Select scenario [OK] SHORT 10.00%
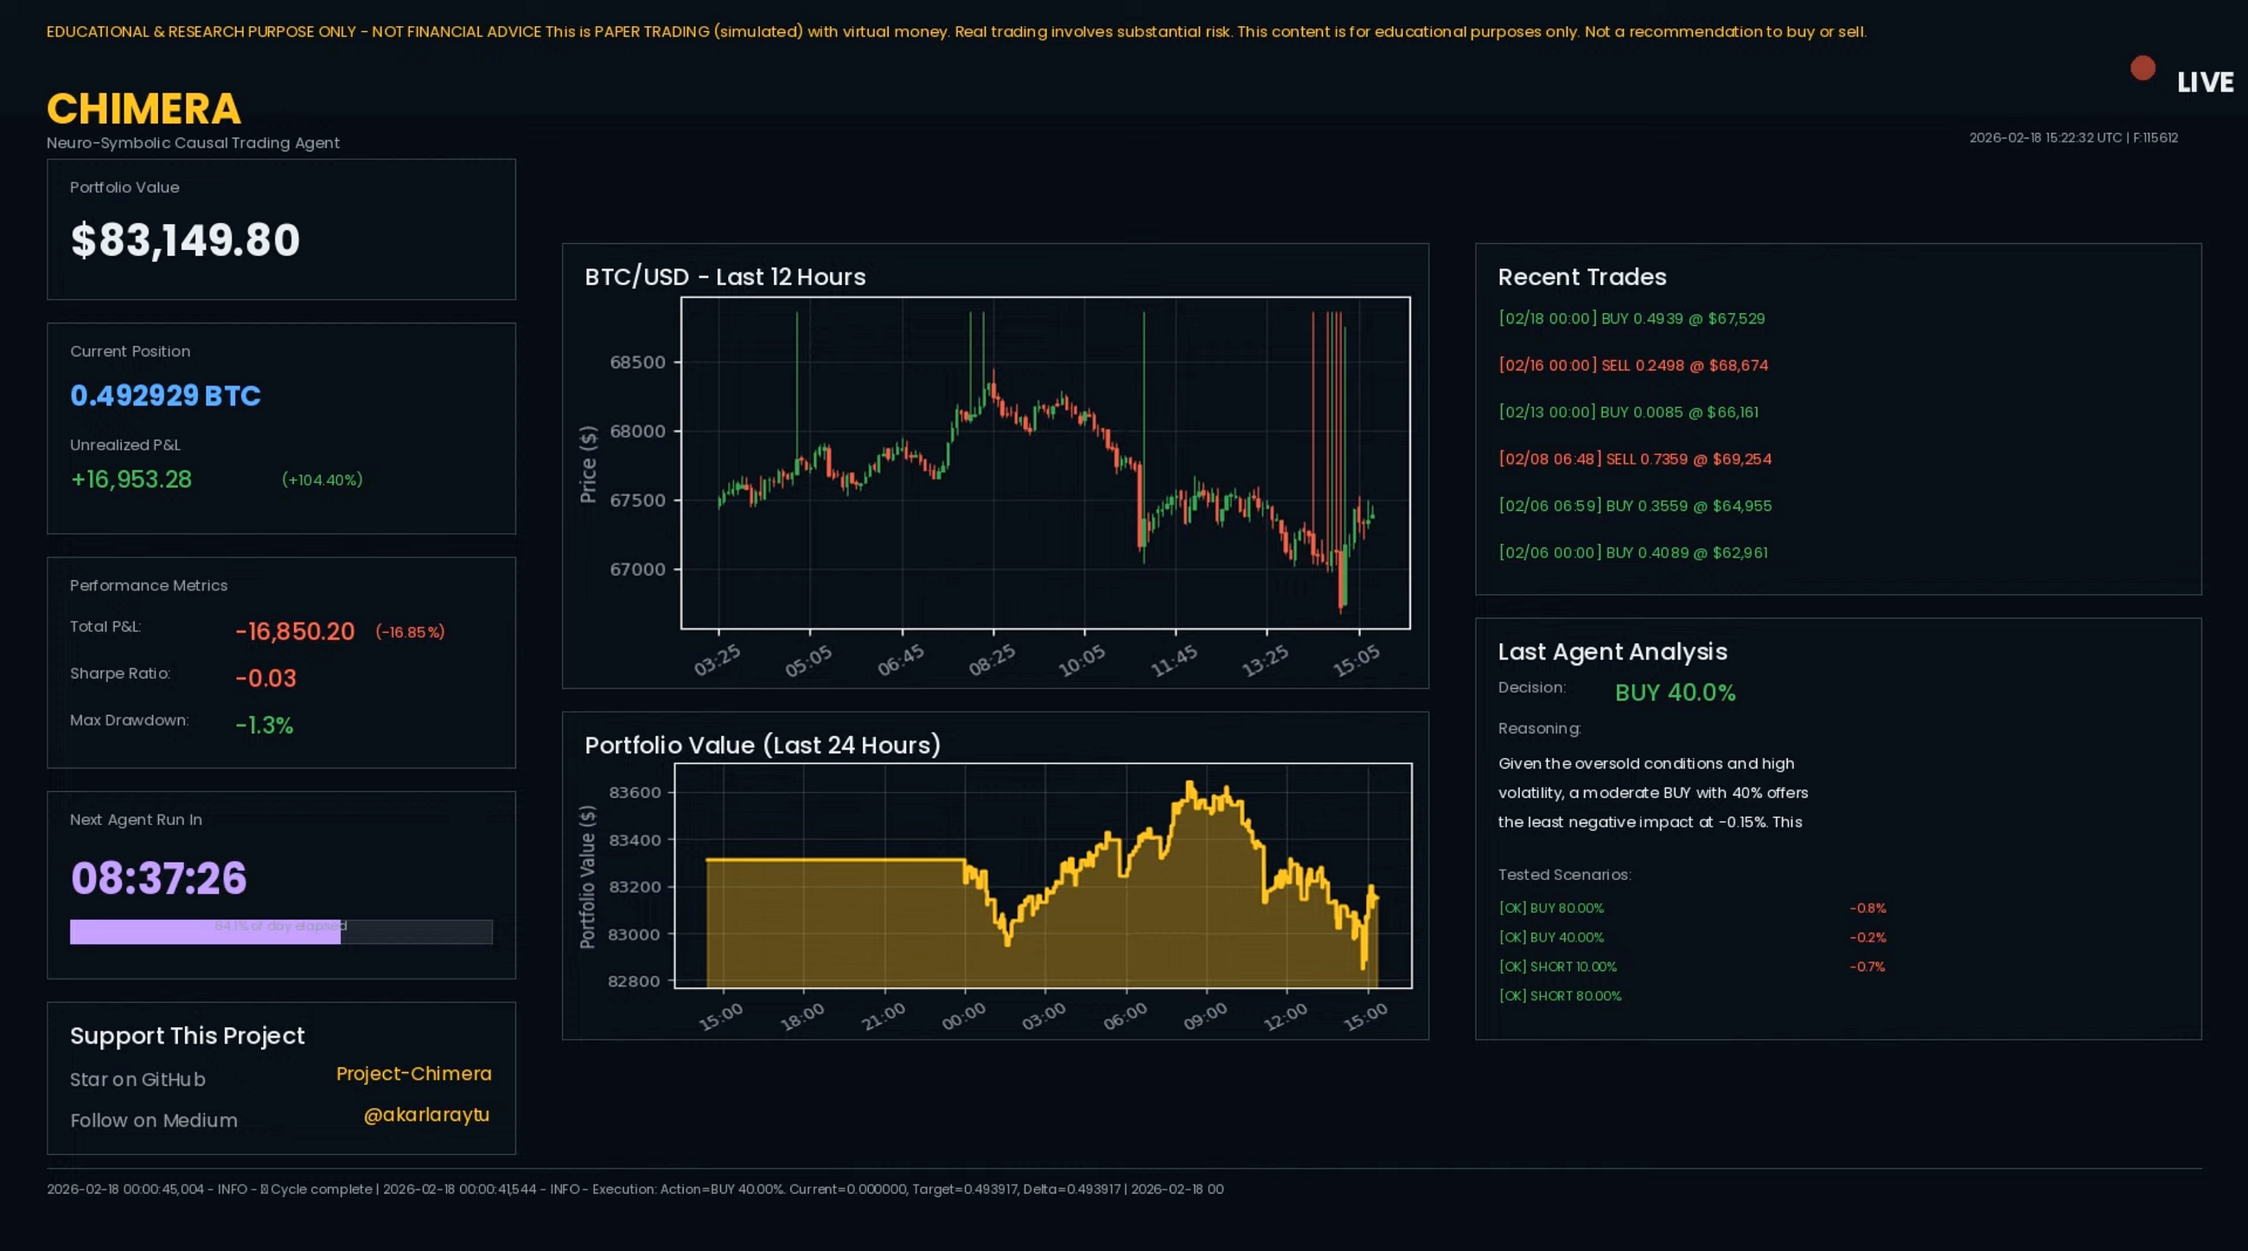 1558,967
